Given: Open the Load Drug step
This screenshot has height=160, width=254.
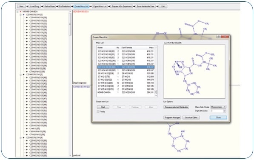Looking at the screenshot, I should (x=34, y=6).
